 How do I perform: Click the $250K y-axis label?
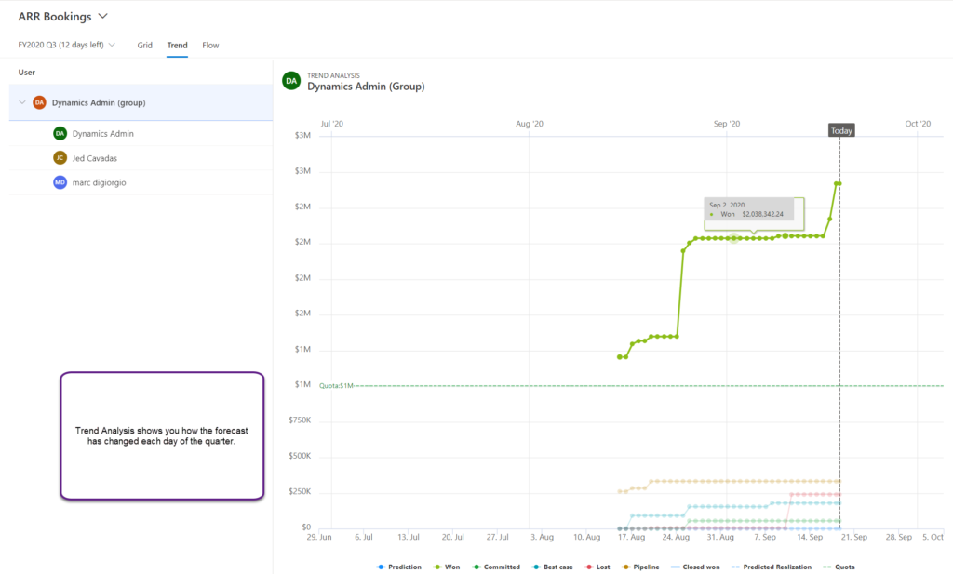click(x=300, y=491)
